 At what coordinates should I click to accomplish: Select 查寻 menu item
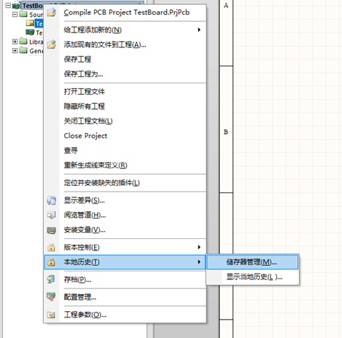[125, 150]
